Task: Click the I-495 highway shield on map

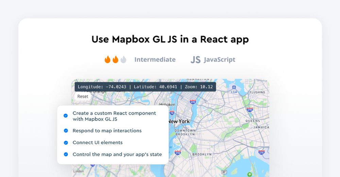Action: pyautogui.click(x=193, y=102)
